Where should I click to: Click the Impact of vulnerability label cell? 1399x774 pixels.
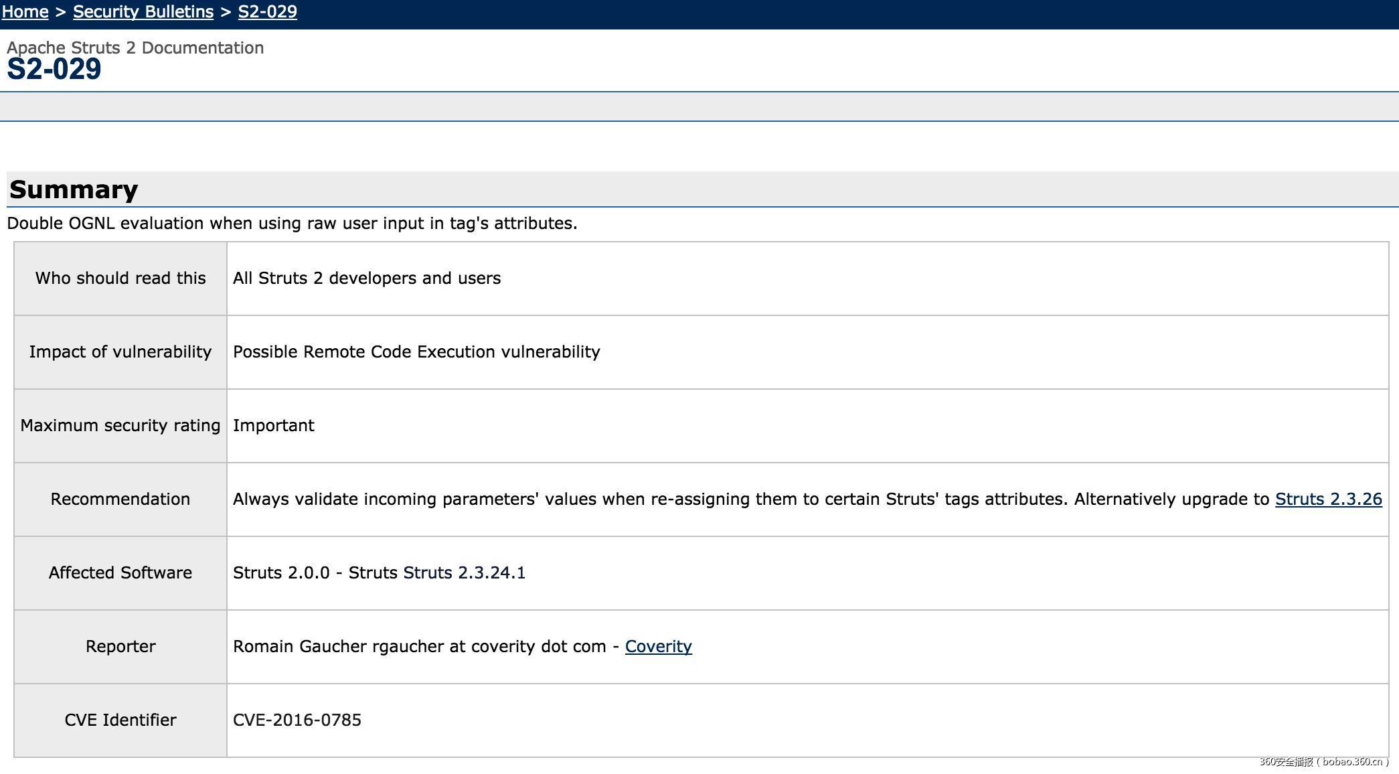click(x=120, y=352)
